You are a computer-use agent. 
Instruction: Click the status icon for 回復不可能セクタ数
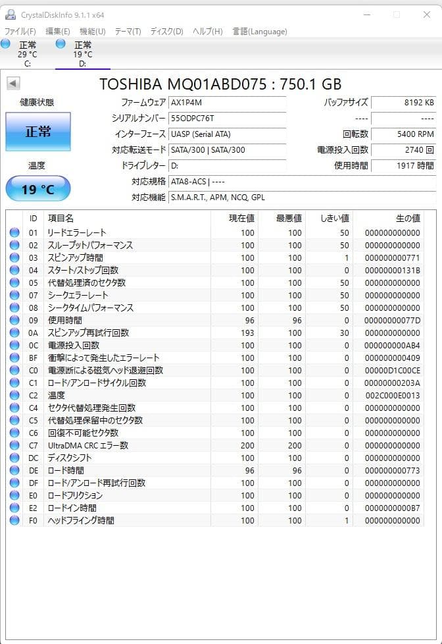pyautogui.click(x=14, y=433)
